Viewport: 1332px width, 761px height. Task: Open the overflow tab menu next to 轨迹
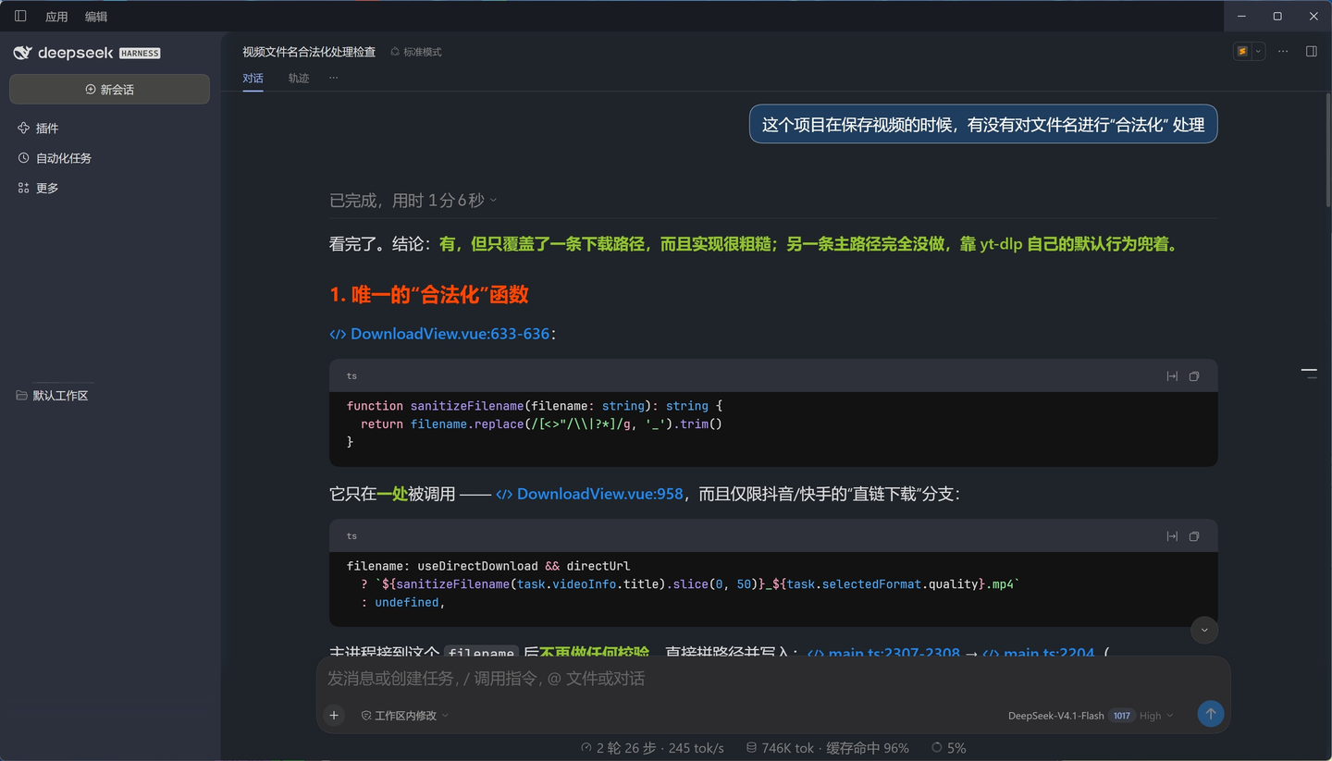pos(333,78)
